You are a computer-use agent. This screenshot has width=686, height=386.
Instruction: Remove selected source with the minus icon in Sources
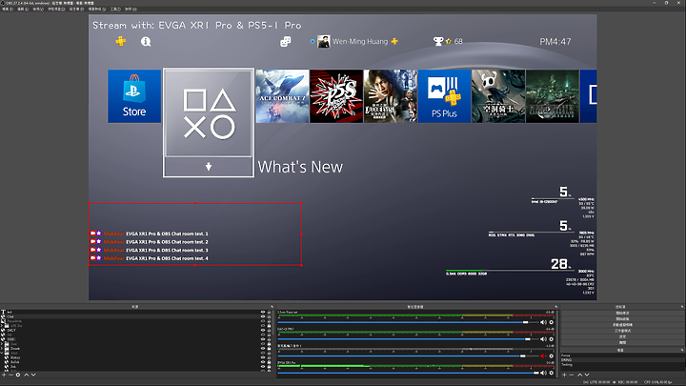(x=10, y=375)
